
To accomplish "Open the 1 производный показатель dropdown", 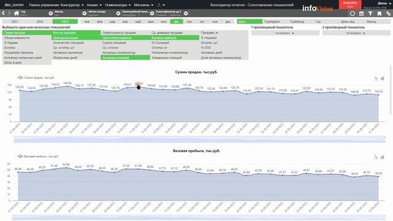I will click(285, 33).
